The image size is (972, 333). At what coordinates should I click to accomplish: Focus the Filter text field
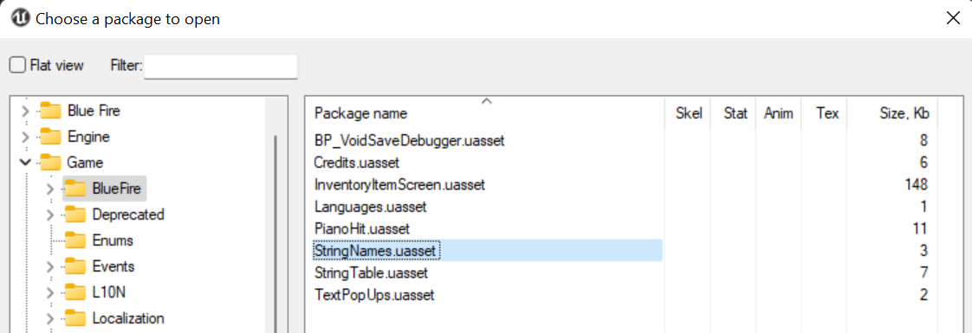click(221, 67)
